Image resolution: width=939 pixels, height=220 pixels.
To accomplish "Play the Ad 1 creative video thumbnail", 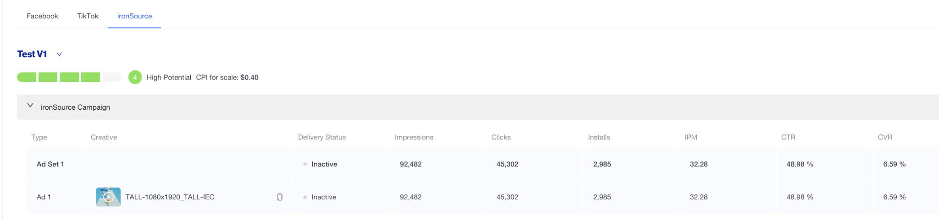I will coord(108,197).
